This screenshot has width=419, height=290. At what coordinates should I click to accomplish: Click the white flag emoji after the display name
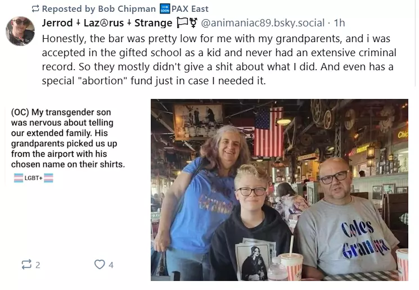click(181, 23)
